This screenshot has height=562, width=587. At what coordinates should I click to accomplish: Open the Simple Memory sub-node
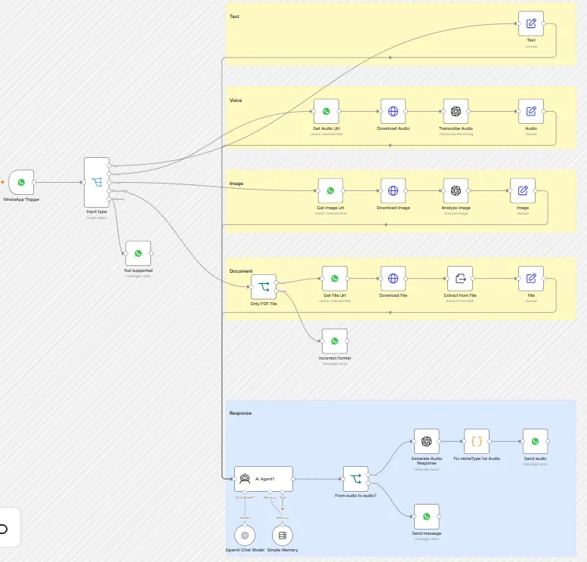[283, 536]
